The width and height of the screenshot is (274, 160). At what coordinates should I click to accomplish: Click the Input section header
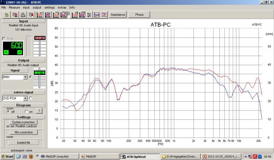point(23,21)
